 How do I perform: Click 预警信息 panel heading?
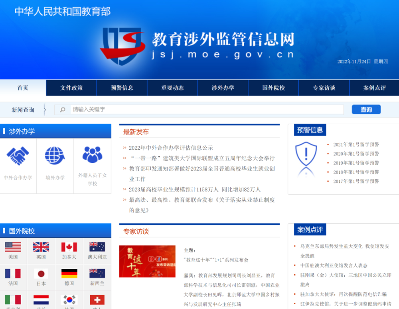pos(310,130)
